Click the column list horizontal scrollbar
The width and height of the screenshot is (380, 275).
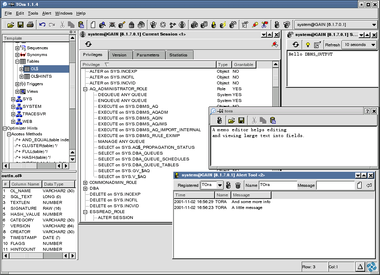39,255
